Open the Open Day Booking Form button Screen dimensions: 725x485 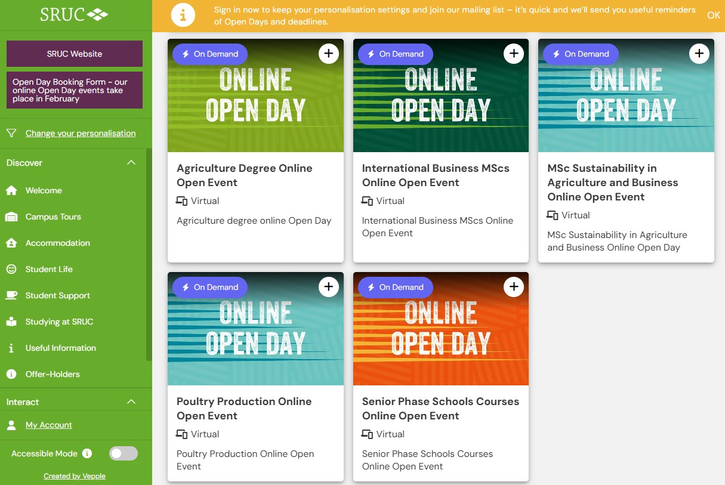pyautogui.click(x=74, y=90)
